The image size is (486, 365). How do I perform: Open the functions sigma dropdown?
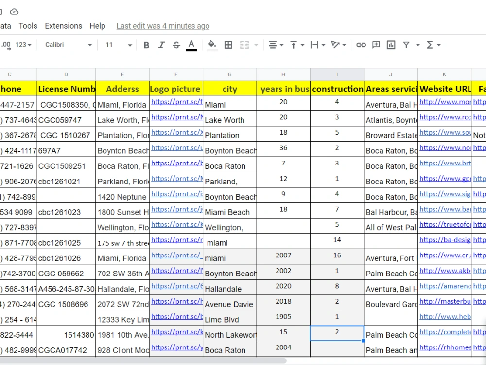coord(434,45)
